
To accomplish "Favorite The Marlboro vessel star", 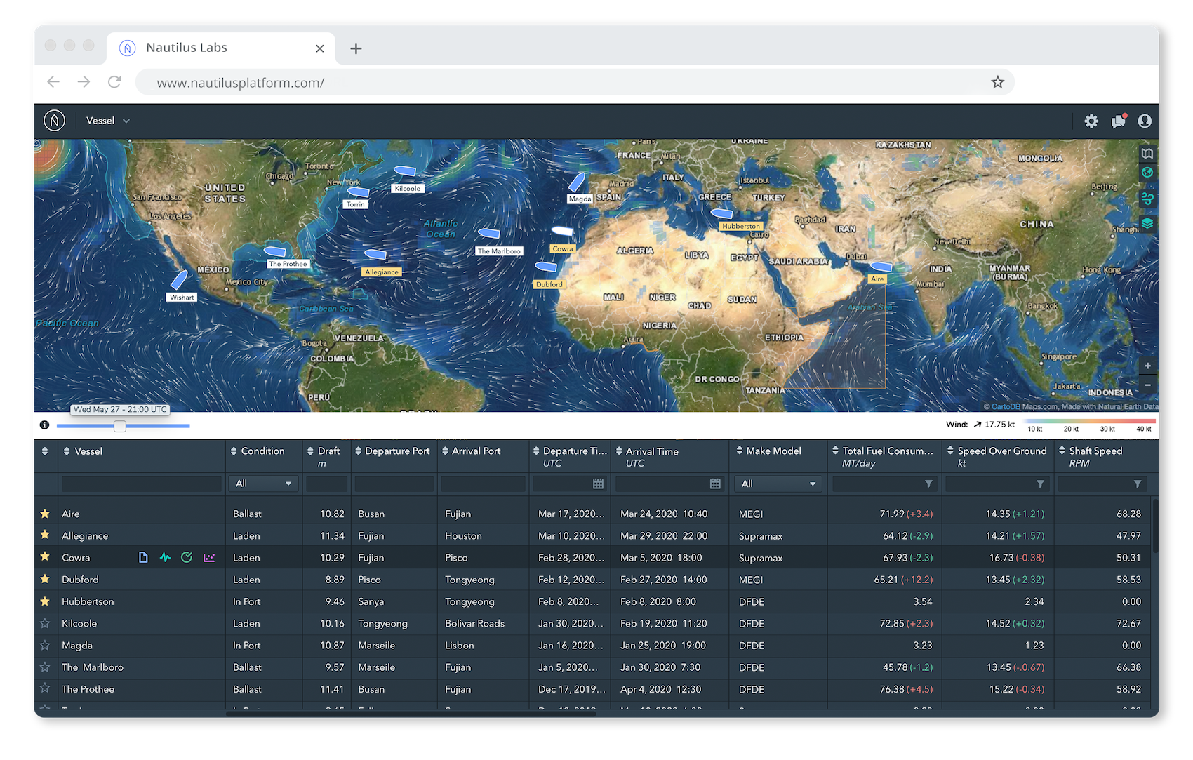I will [x=45, y=667].
